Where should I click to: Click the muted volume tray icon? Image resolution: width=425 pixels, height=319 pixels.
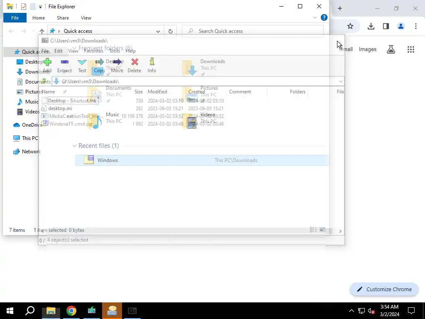tap(371, 311)
